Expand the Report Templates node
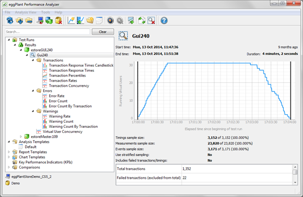Screen dimensions: 303x197 click(9, 152)
